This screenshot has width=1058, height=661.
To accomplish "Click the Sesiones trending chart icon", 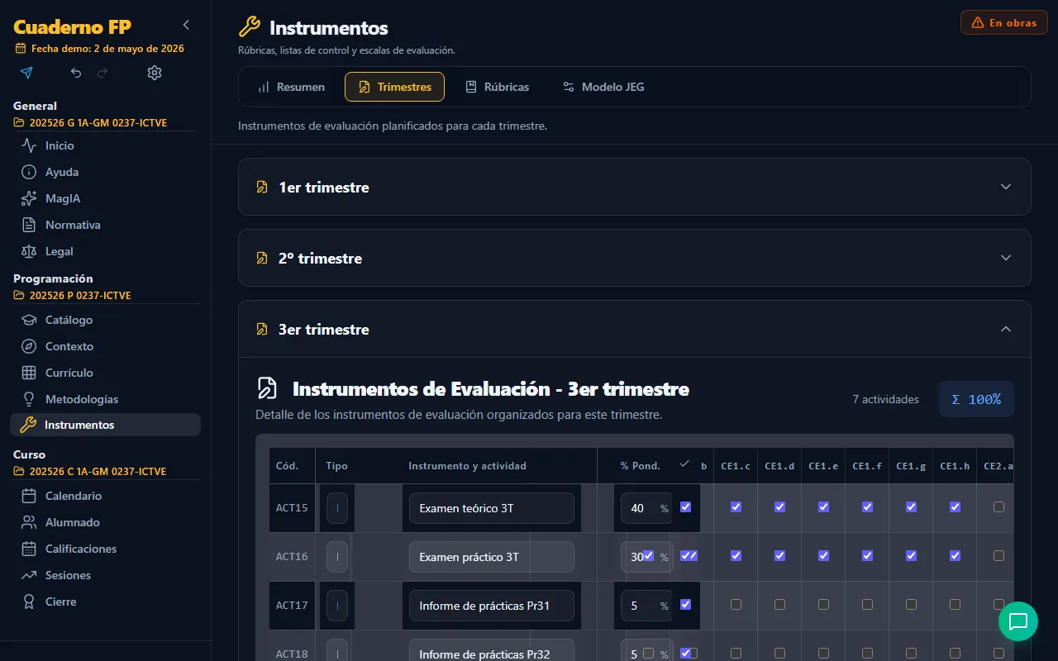I will pyautogui.click(x=29, y=575).
